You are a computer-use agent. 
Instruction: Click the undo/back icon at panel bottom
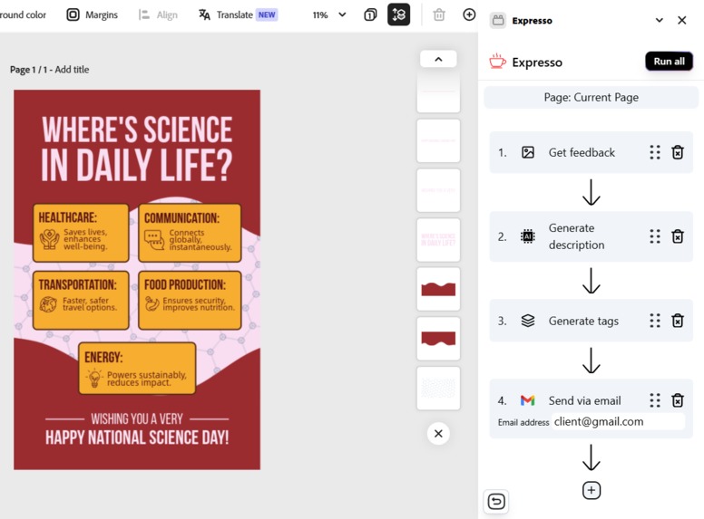point(496,501)
